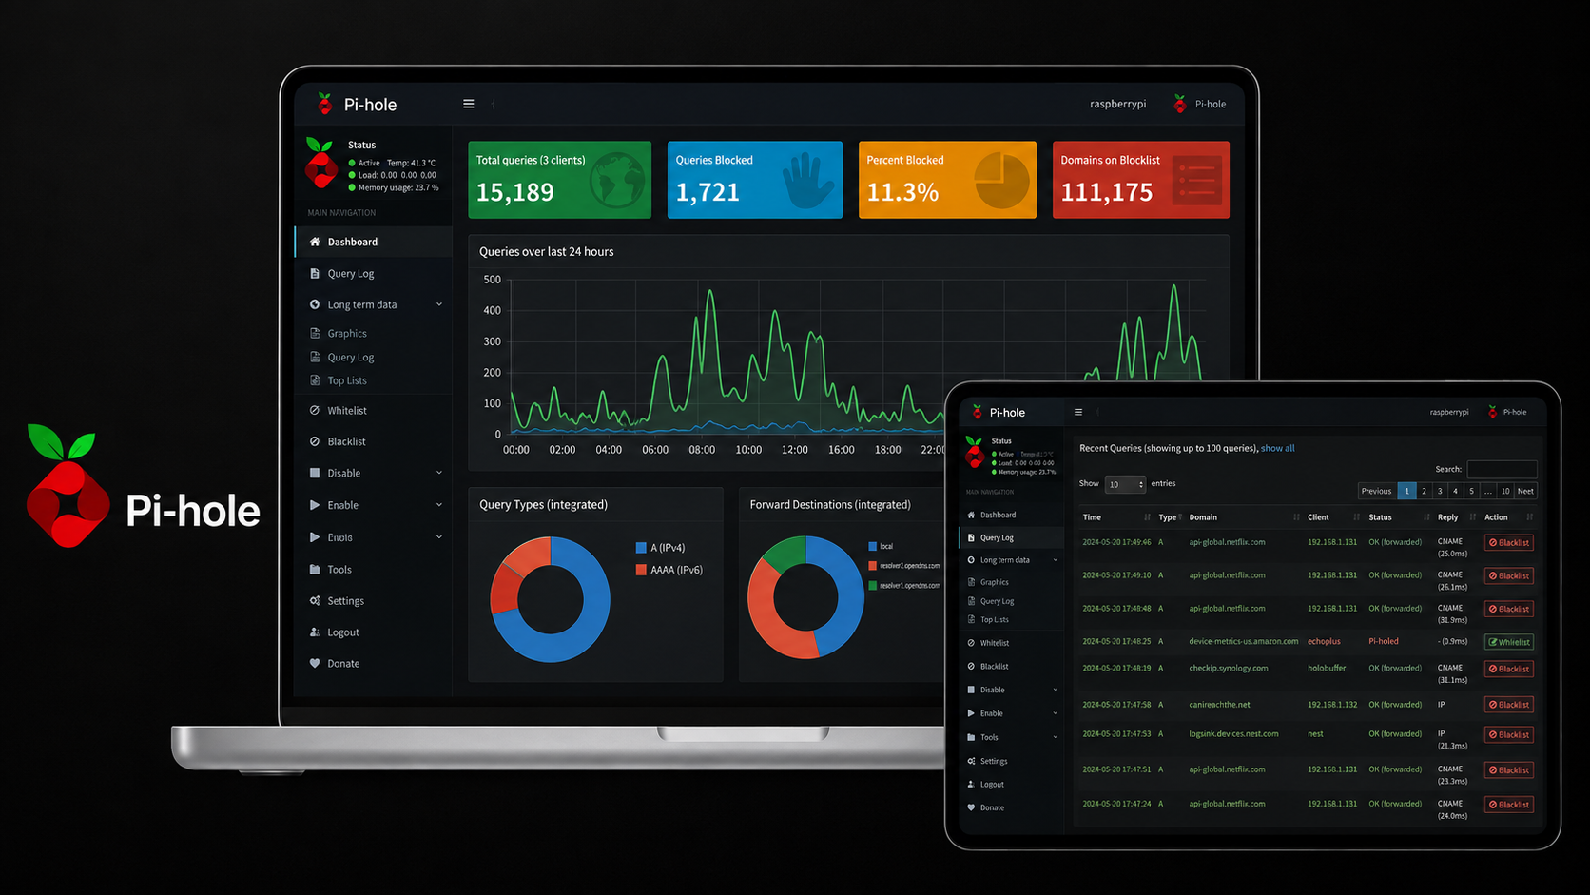Open the Show entries dropdown on tablet
The width and height of the screenshot is (1590, 895).
click(1125, 484)
